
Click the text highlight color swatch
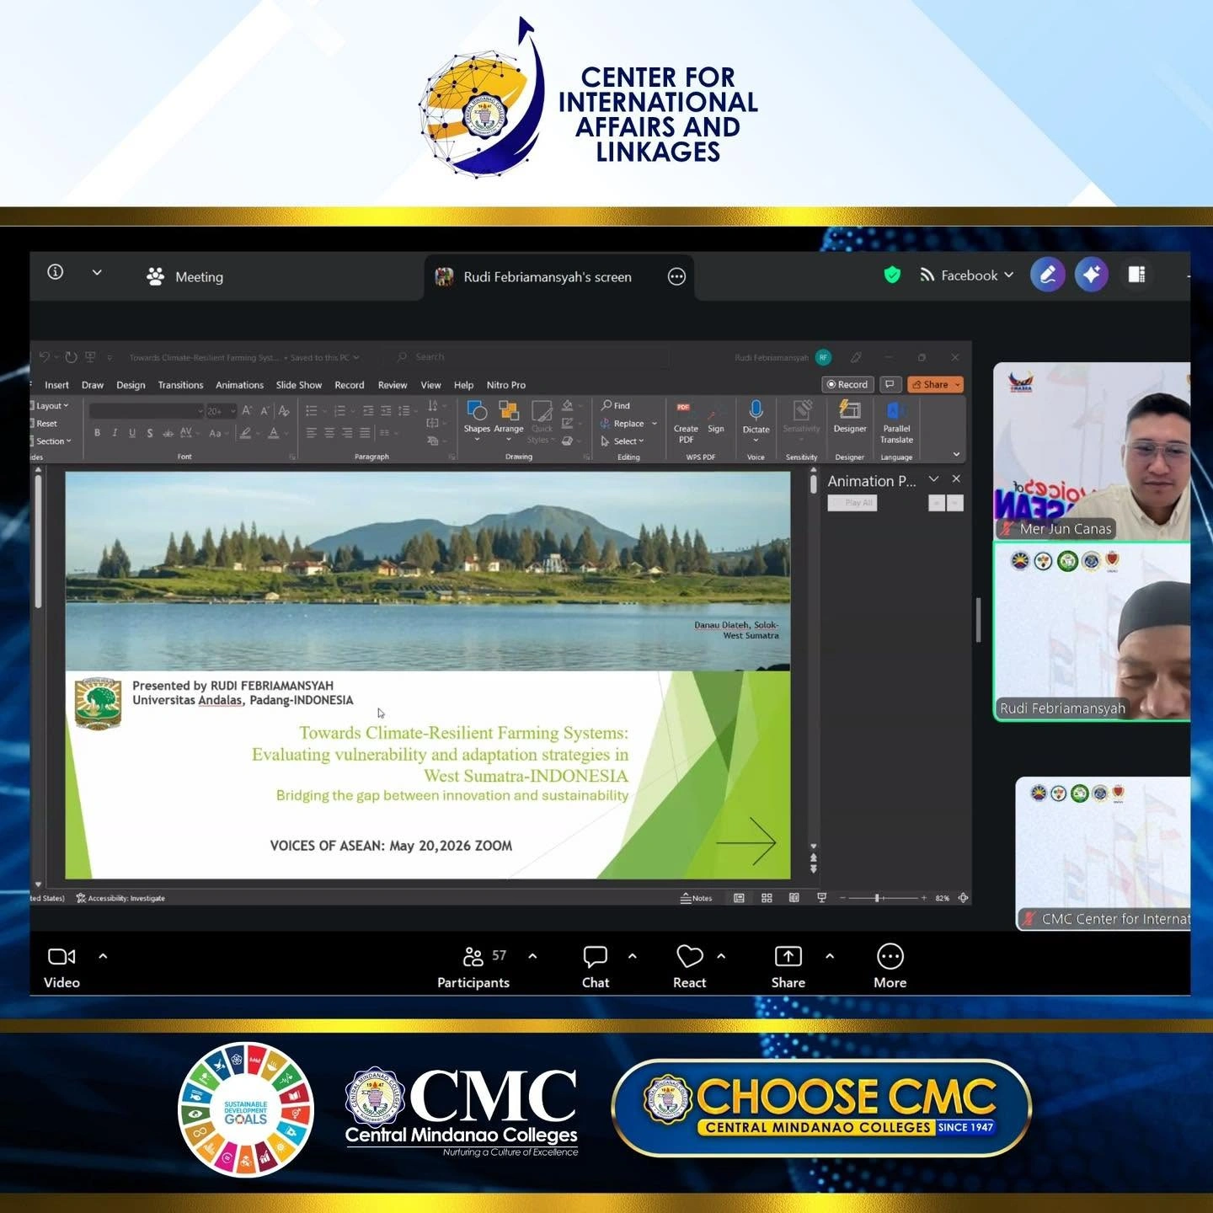(245, 433)
